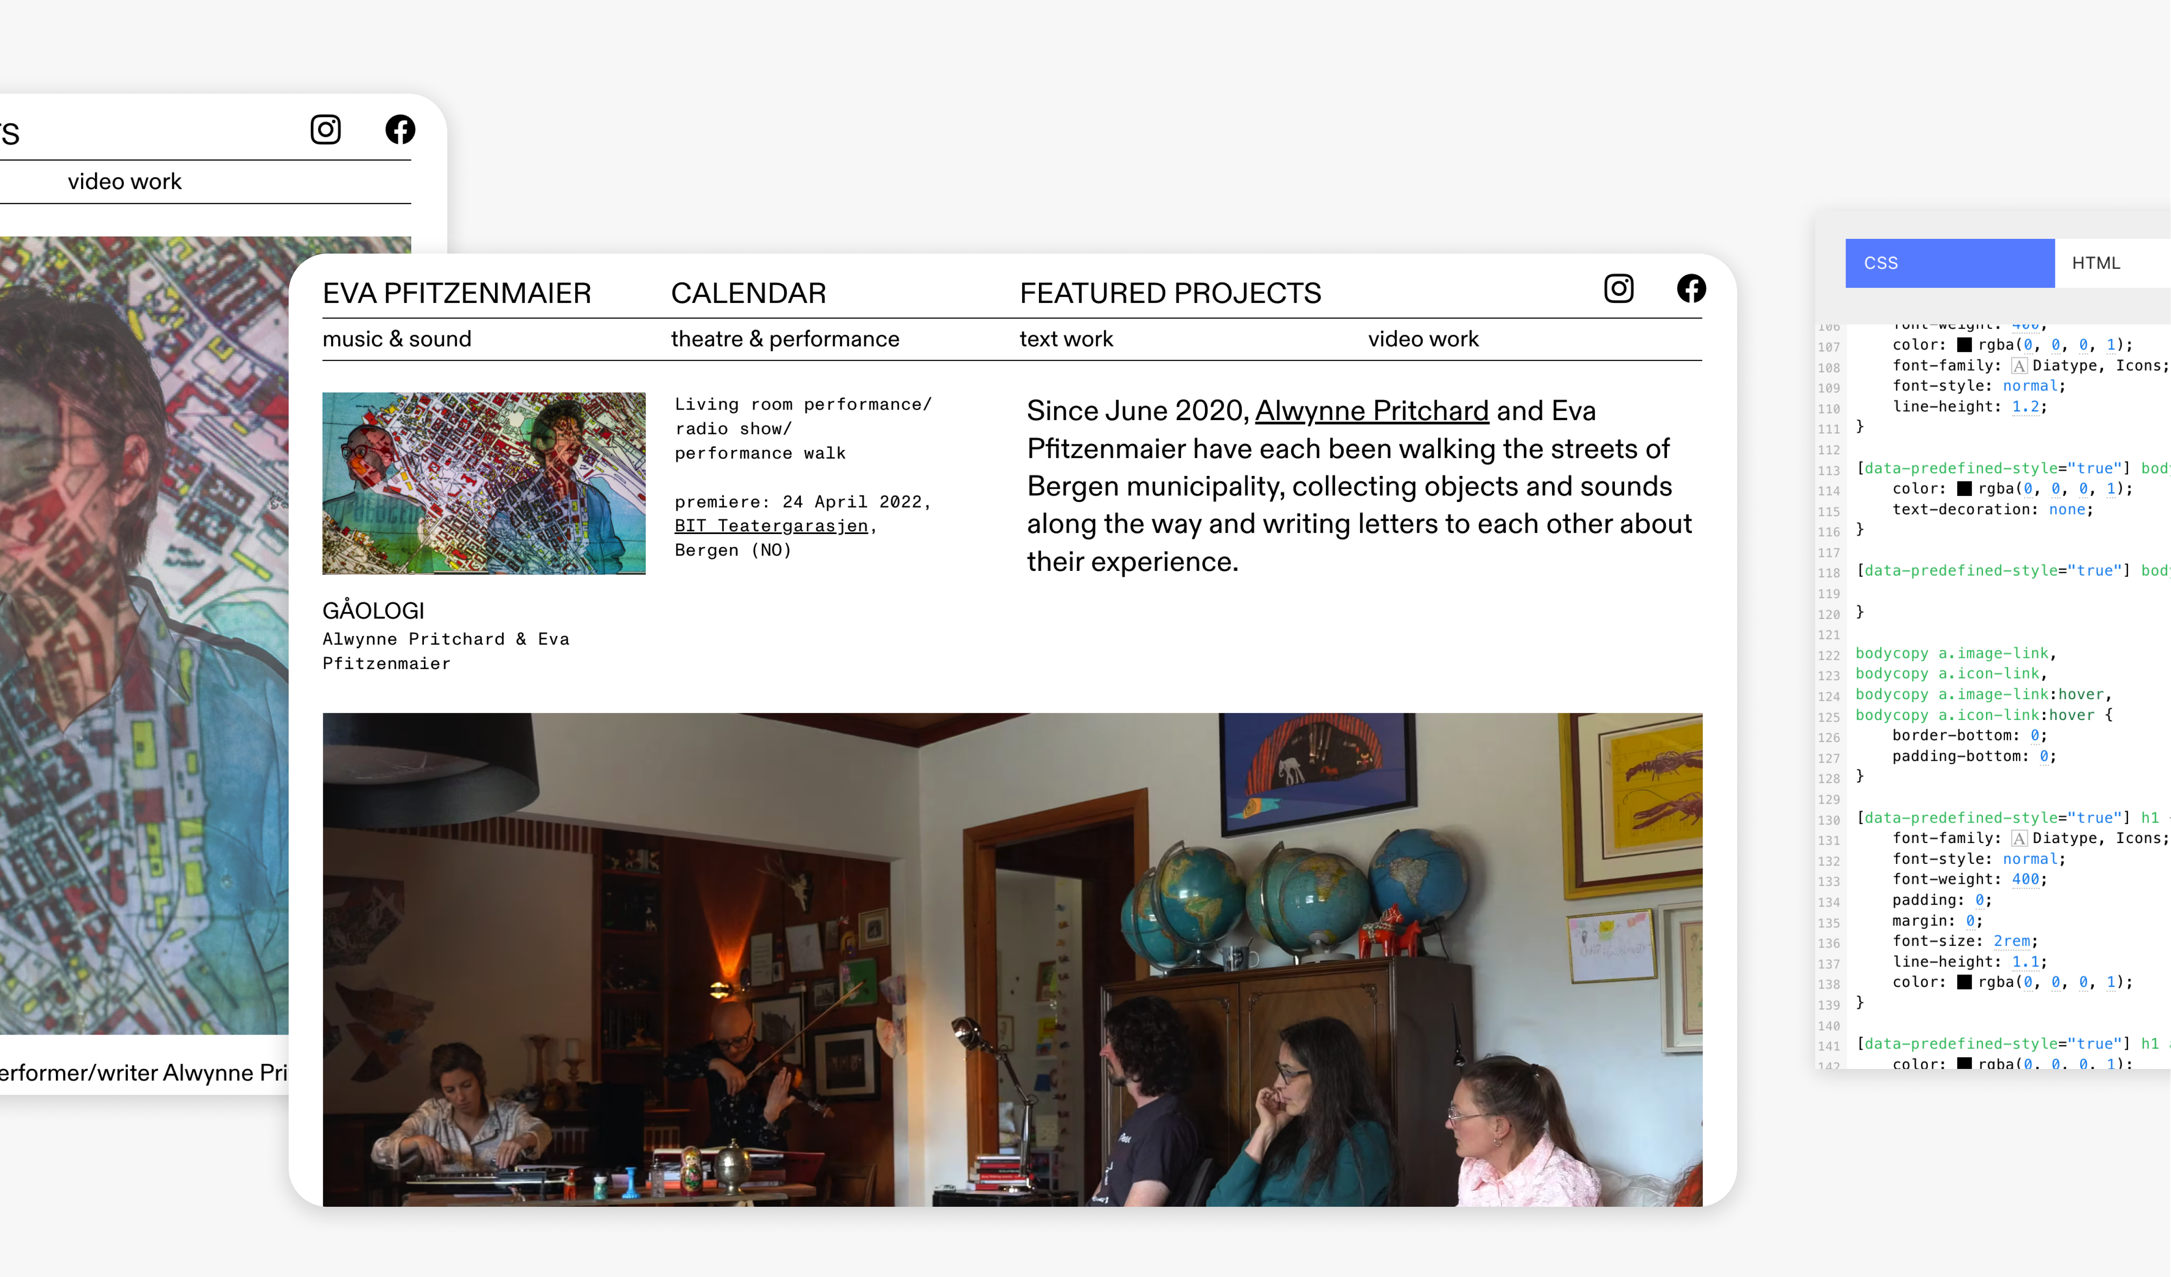The width and height of the screenshot is (2171, 1277).
Task: Click black color swatch on line 107
Action: click(x=1964, y=345)
